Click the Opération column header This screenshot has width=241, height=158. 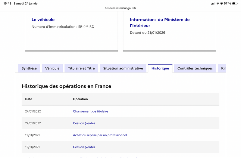point(80,99)
